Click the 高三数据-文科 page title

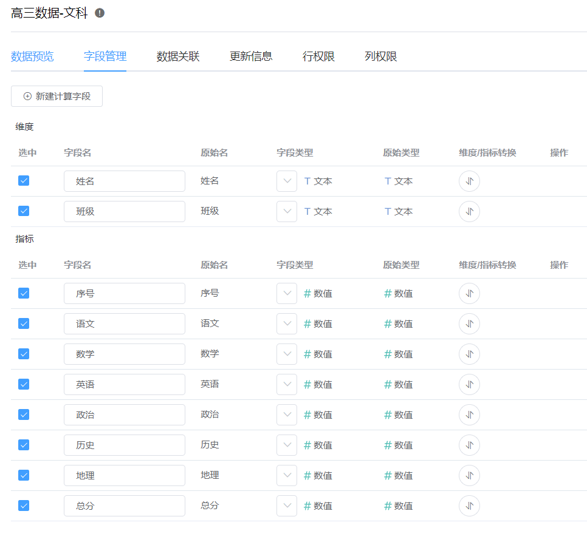pos(49,13)
